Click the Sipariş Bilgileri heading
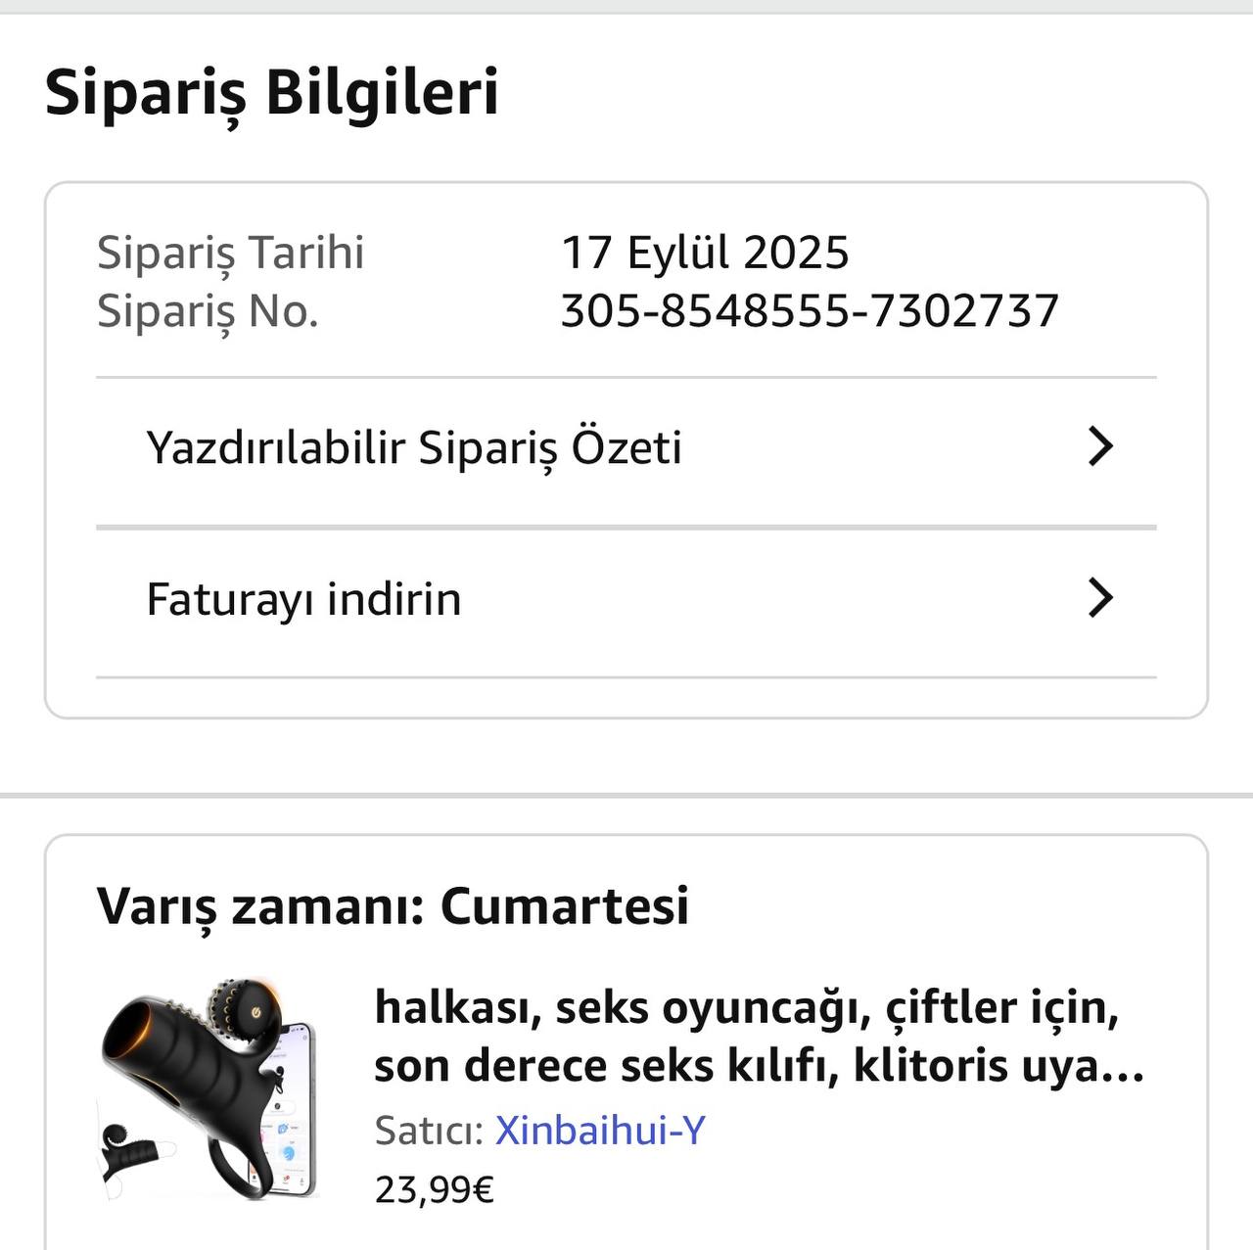1253x1250 pixels. click(x=272, y=92)
